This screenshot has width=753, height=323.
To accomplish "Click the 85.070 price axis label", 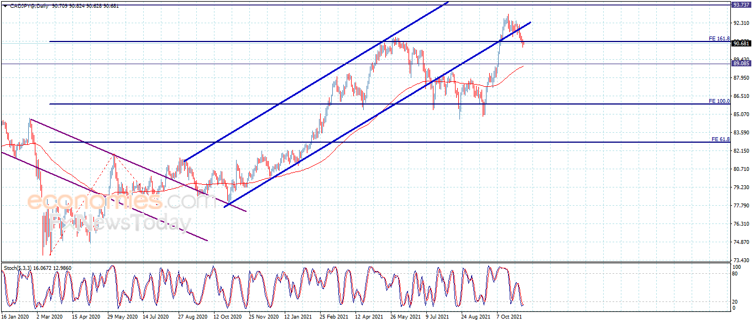I will [741, 114].
